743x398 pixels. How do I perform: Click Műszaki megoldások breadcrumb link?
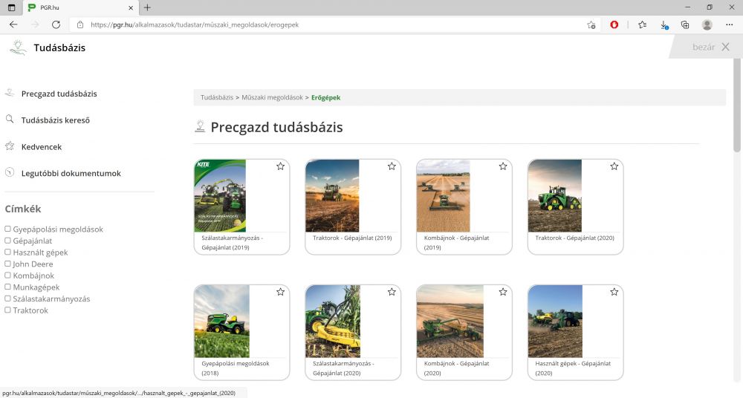272,97
